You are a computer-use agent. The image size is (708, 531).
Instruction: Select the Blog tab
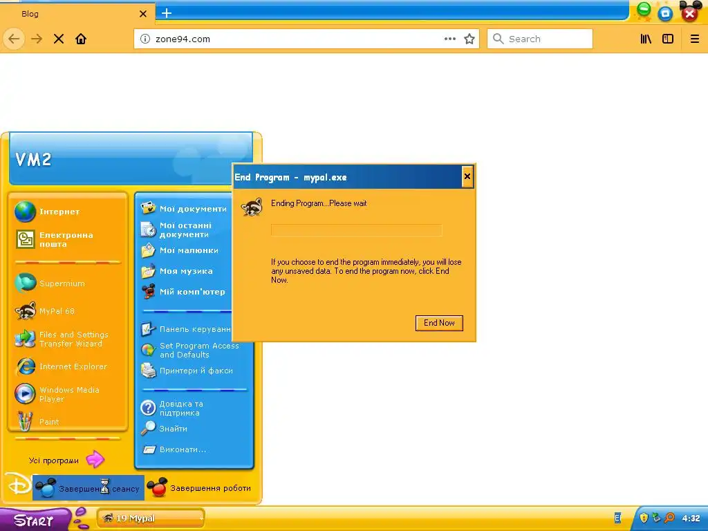[77, 14]
